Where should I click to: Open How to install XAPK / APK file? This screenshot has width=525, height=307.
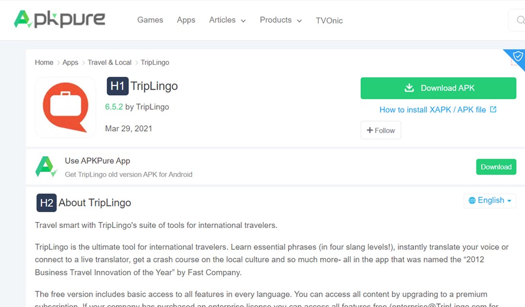click(x=432, y=110)
